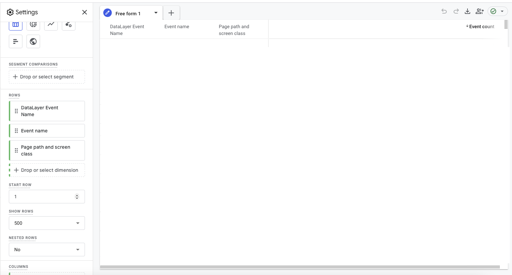Viewport: 512px width, 275px height.
Task: Open the Free form 1 tab dropdown
Action: (156, 13)
